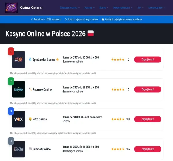This screenshot has height=161, width=173.
Task: Click the star rating of SpinLander Casino
Action: [x=118, y=60]
